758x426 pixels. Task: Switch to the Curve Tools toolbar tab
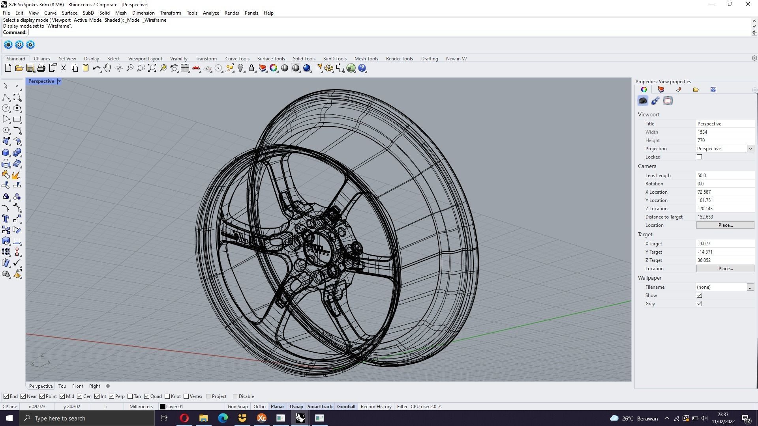[x=237, y=59]
